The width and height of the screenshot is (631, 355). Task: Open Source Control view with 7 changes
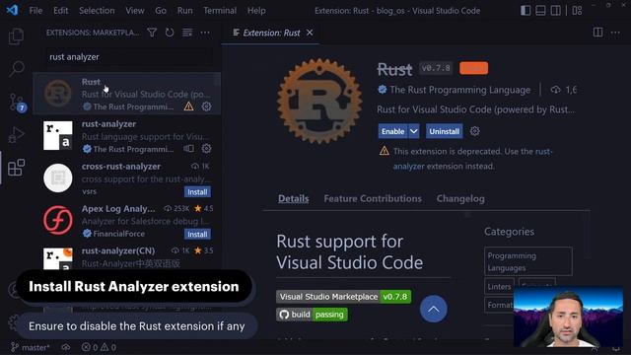[17, 103]
